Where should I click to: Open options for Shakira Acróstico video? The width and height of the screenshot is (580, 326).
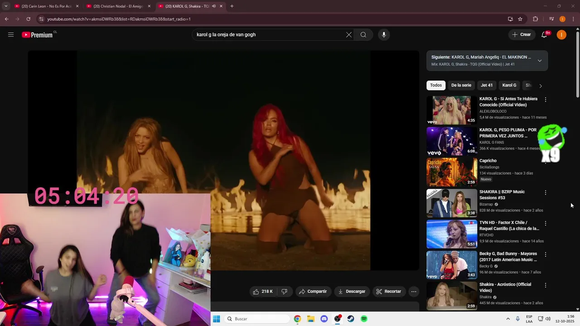(546, 285)
